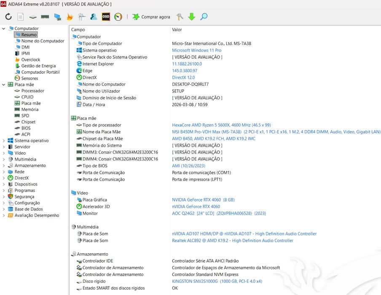Image resolution: width=381 pixels, height=295 pixels.
Task: Click the Refresh toolbar icon
Action: pyautogui.click(x=8, y=17)
